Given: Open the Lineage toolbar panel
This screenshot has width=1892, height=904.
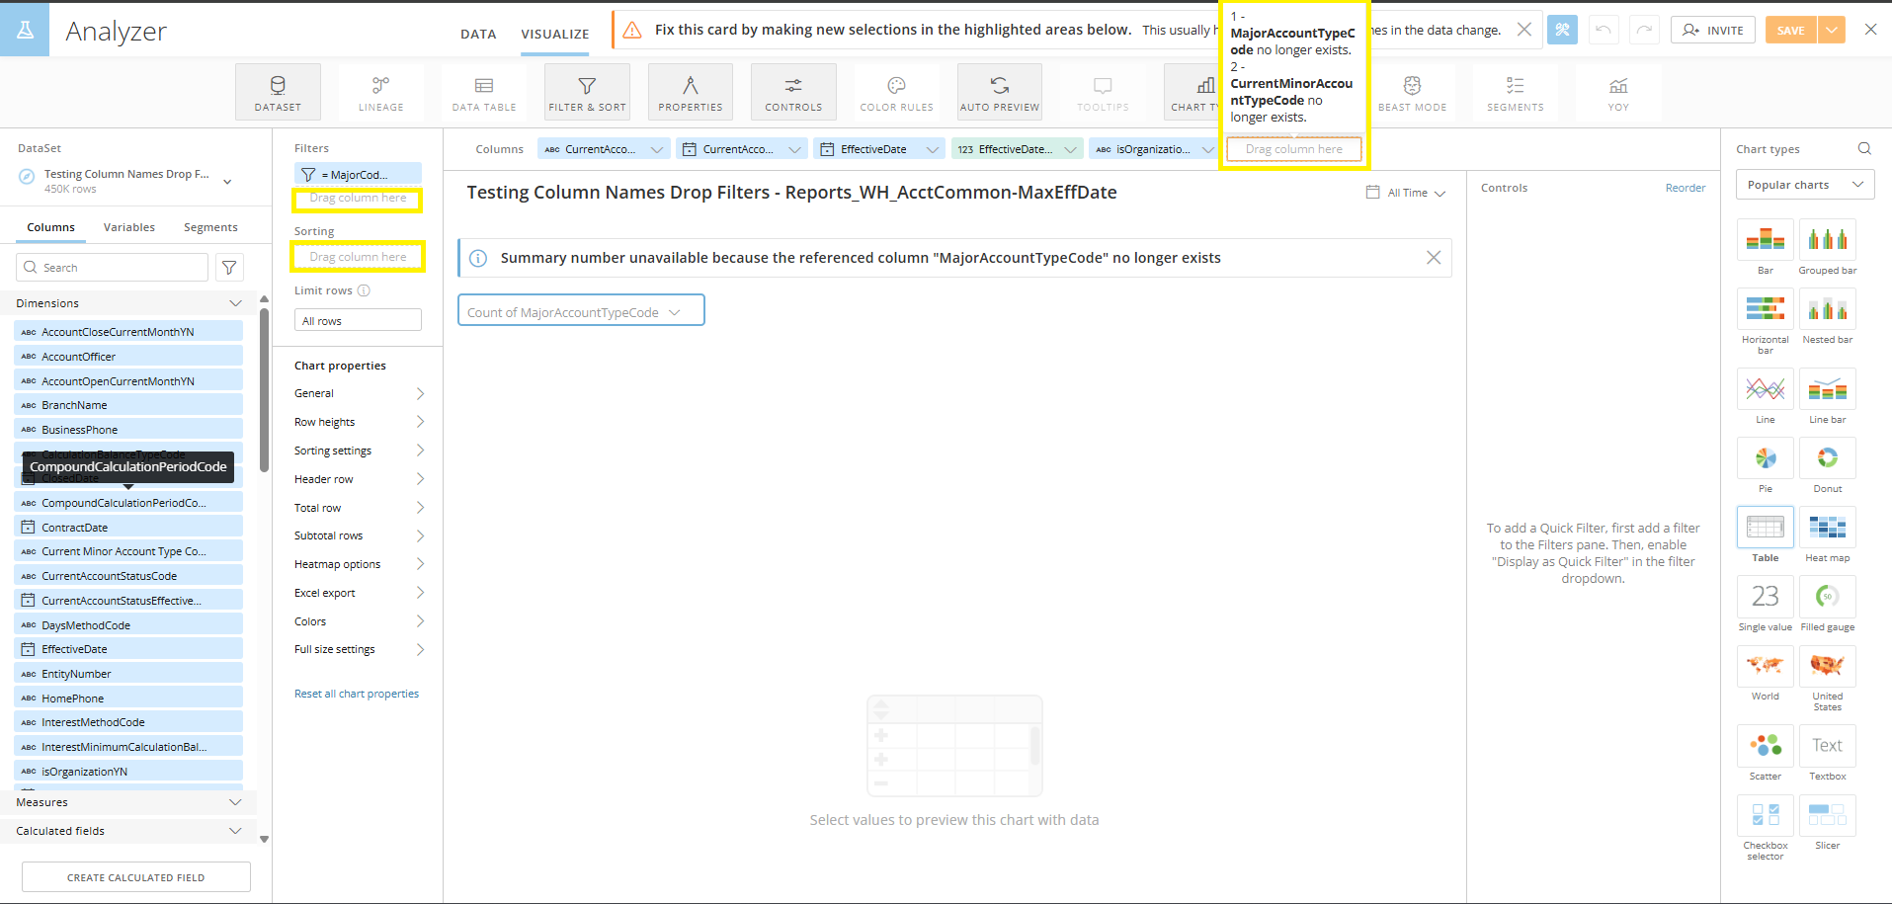Looking at the screenshot, I should (380, 92).
